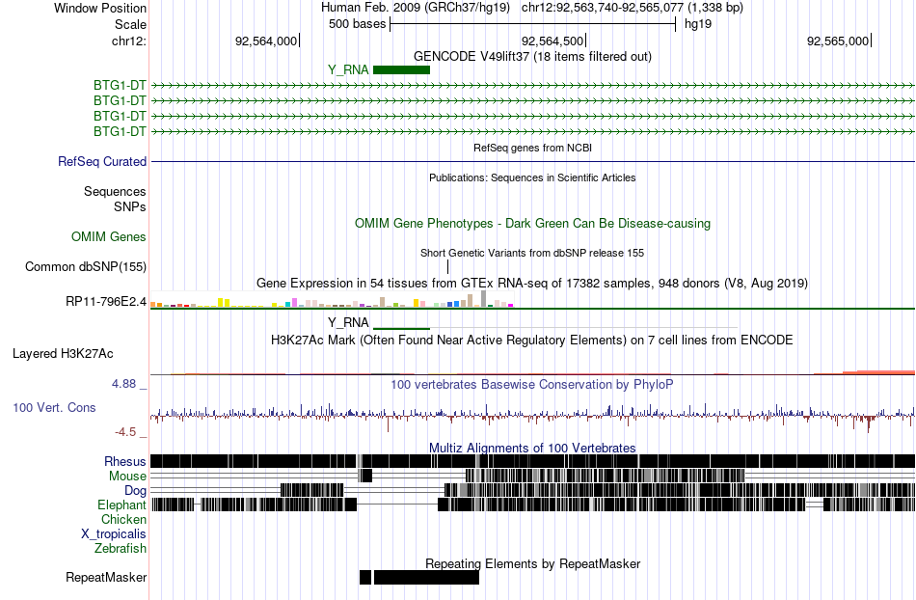This screenshot has height=600, width=916.
Task: Click the RepeatMasker track label
Action: [x=106, y=577]
